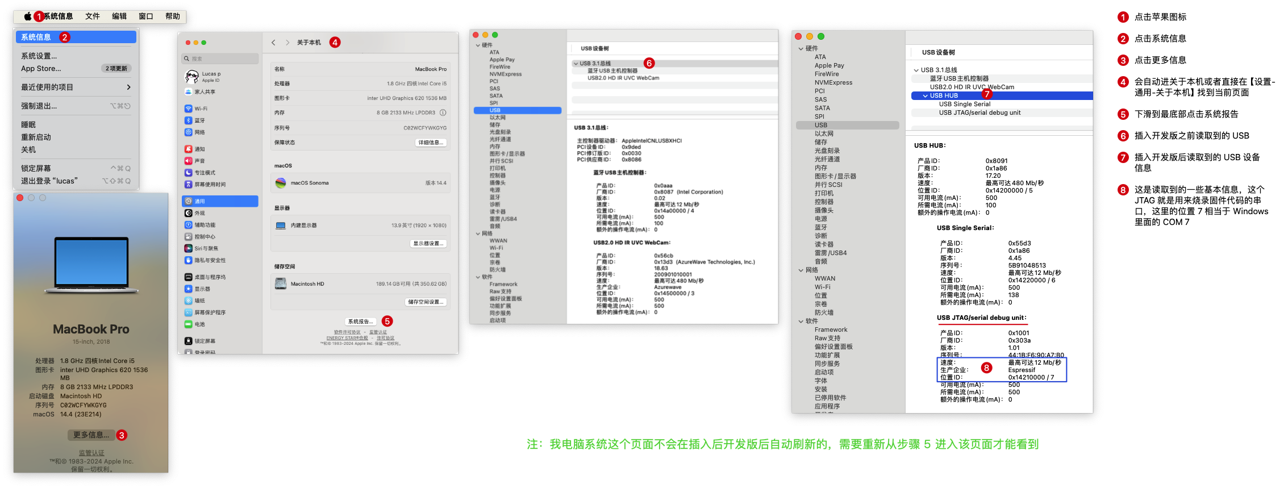Open 专注模式 moon icon in Settings sidebar
1288x488 pixels.
click(x=188, y=173)
